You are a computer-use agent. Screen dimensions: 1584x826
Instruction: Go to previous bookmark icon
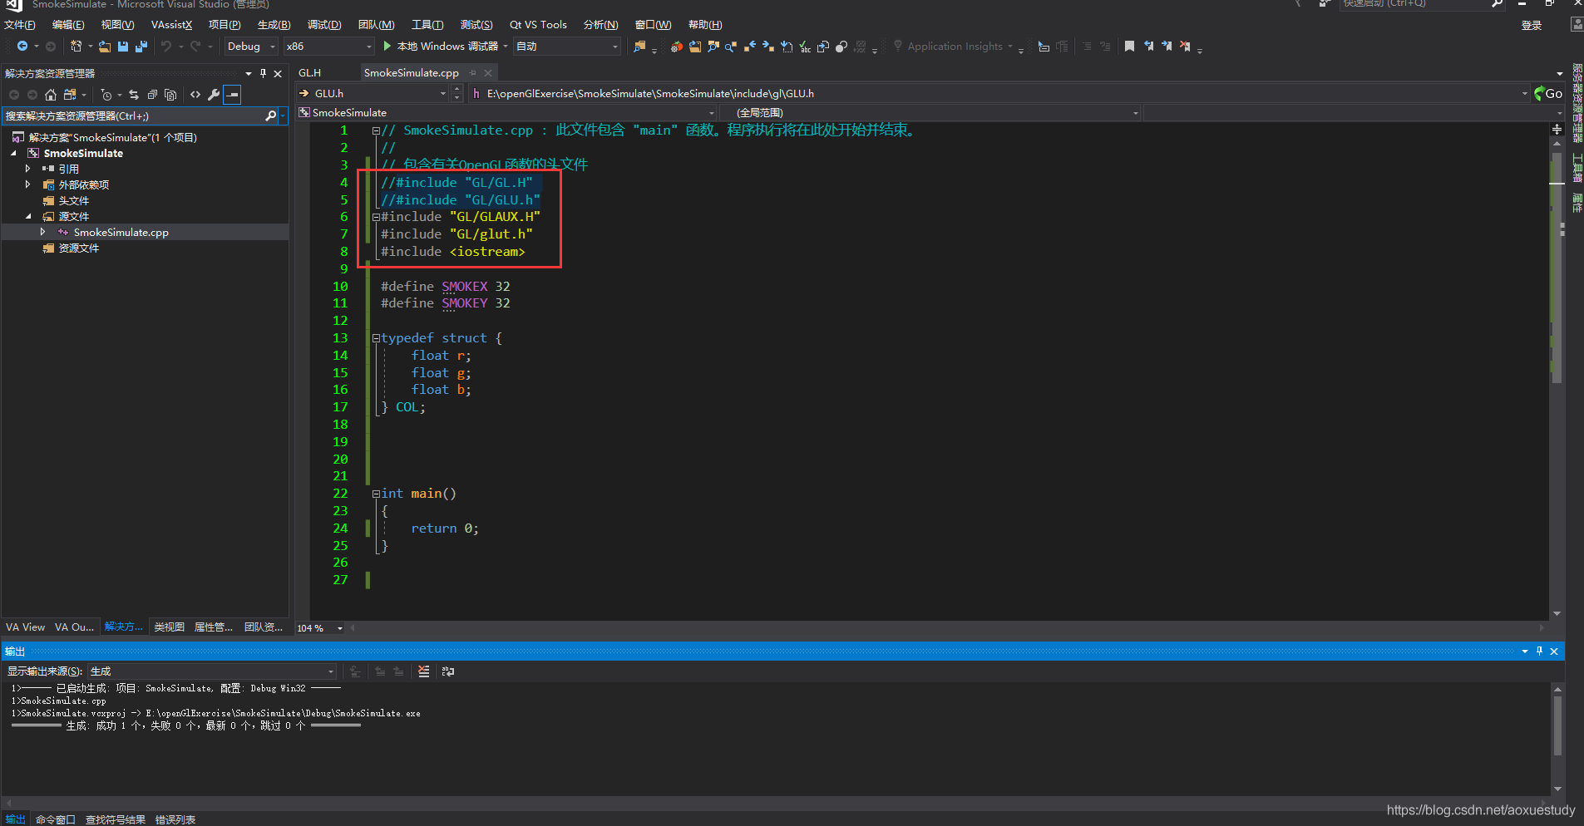tap(1148, 47)
